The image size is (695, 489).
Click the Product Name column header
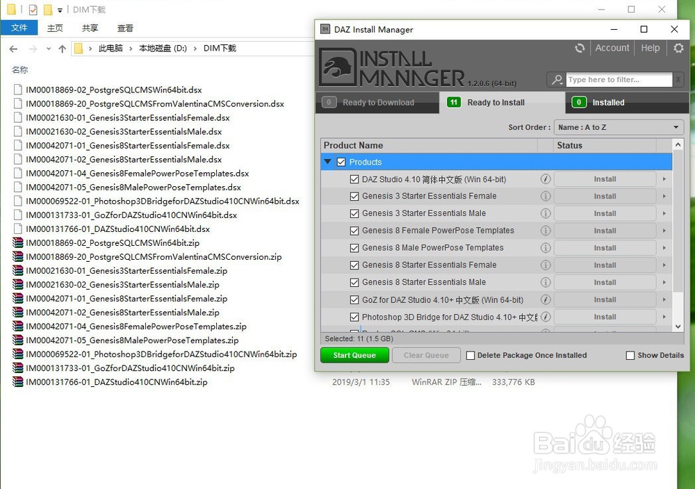[x=429, y=145]
